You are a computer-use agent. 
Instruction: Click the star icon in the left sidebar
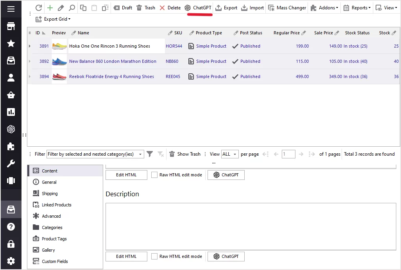pos(11,44)
